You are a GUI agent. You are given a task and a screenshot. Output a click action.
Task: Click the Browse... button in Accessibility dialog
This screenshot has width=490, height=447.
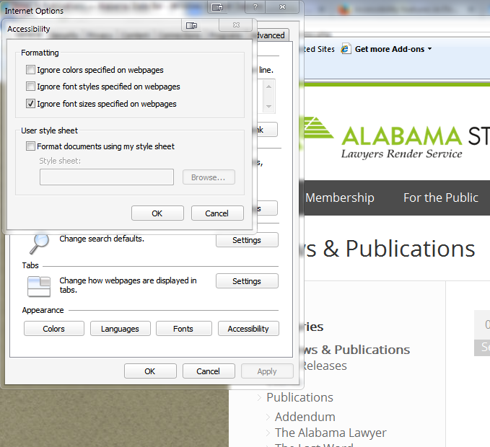[x=209, y=177]
